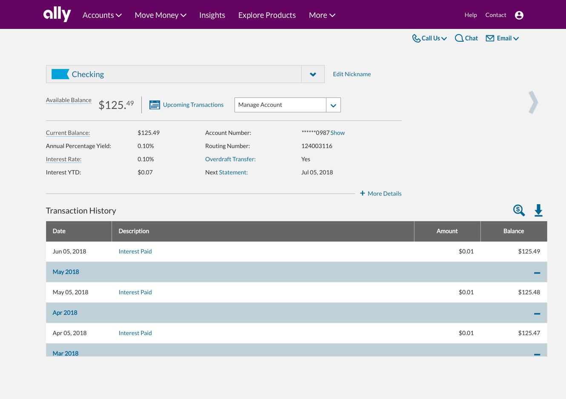This screenshot has height=399, width=566.
Task: Open the user profile icon
Action: pos(519,15)
